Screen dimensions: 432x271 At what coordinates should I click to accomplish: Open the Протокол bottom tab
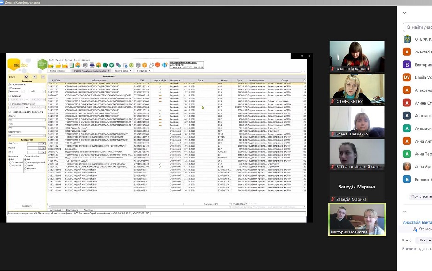pos(88,210)
